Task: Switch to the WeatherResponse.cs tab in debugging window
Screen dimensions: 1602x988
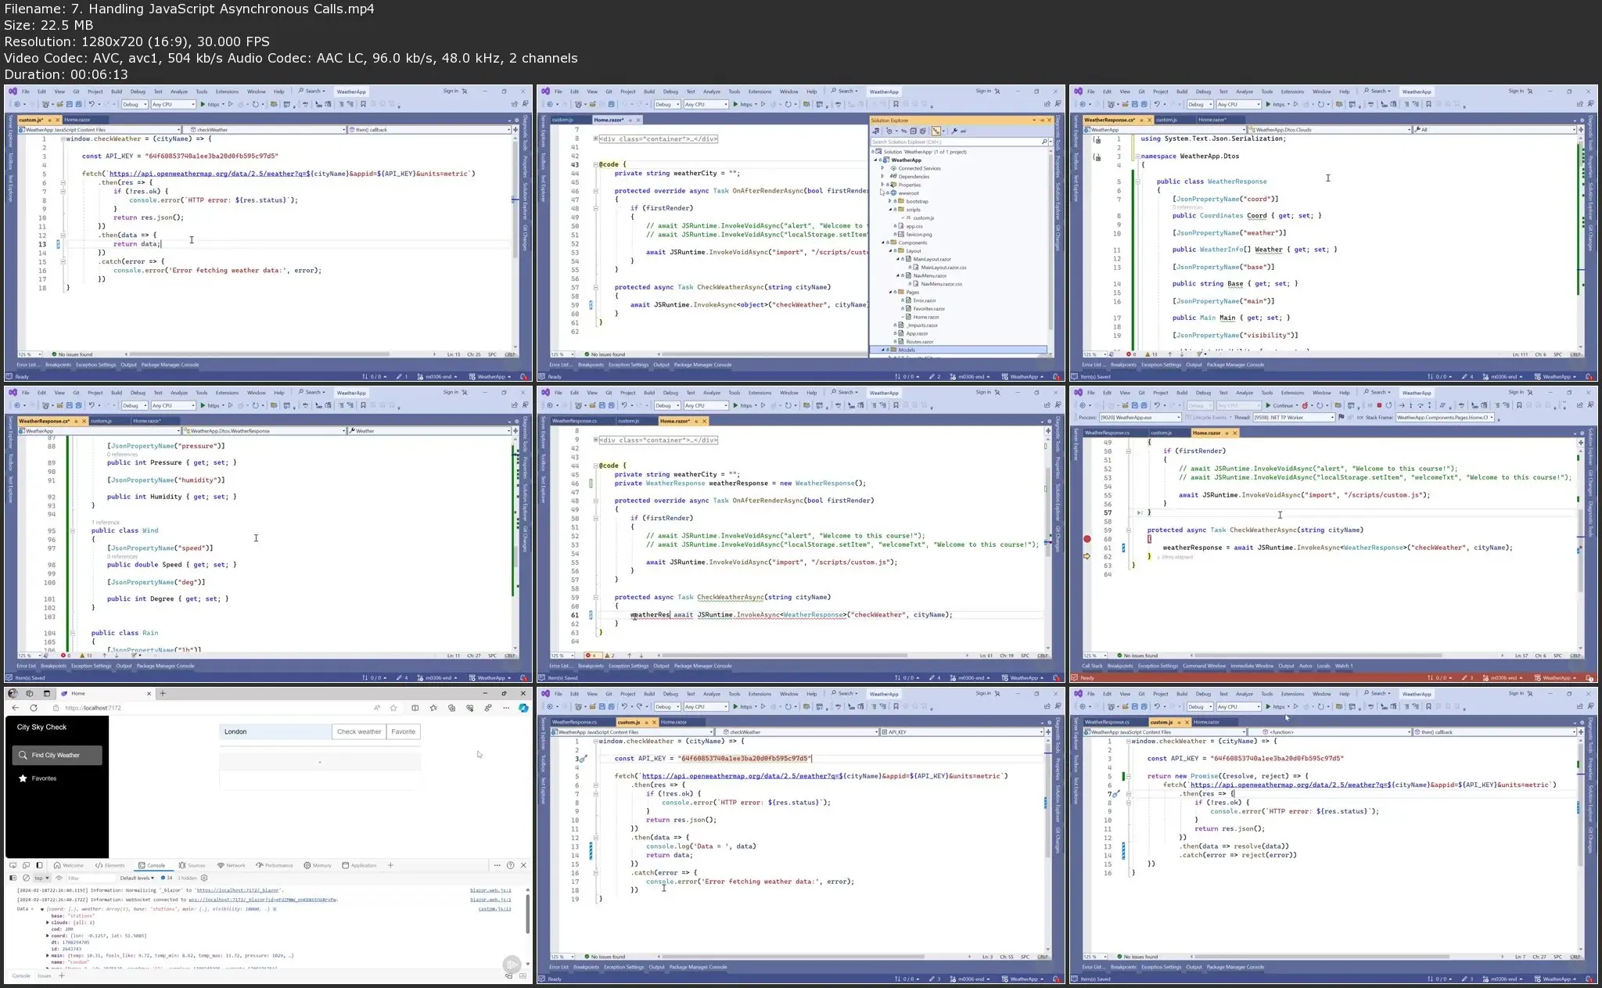Action: (1106, 433)
